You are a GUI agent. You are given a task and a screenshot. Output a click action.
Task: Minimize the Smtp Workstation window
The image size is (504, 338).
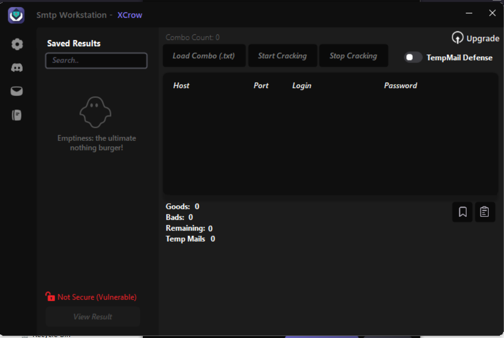click(469, 13)
